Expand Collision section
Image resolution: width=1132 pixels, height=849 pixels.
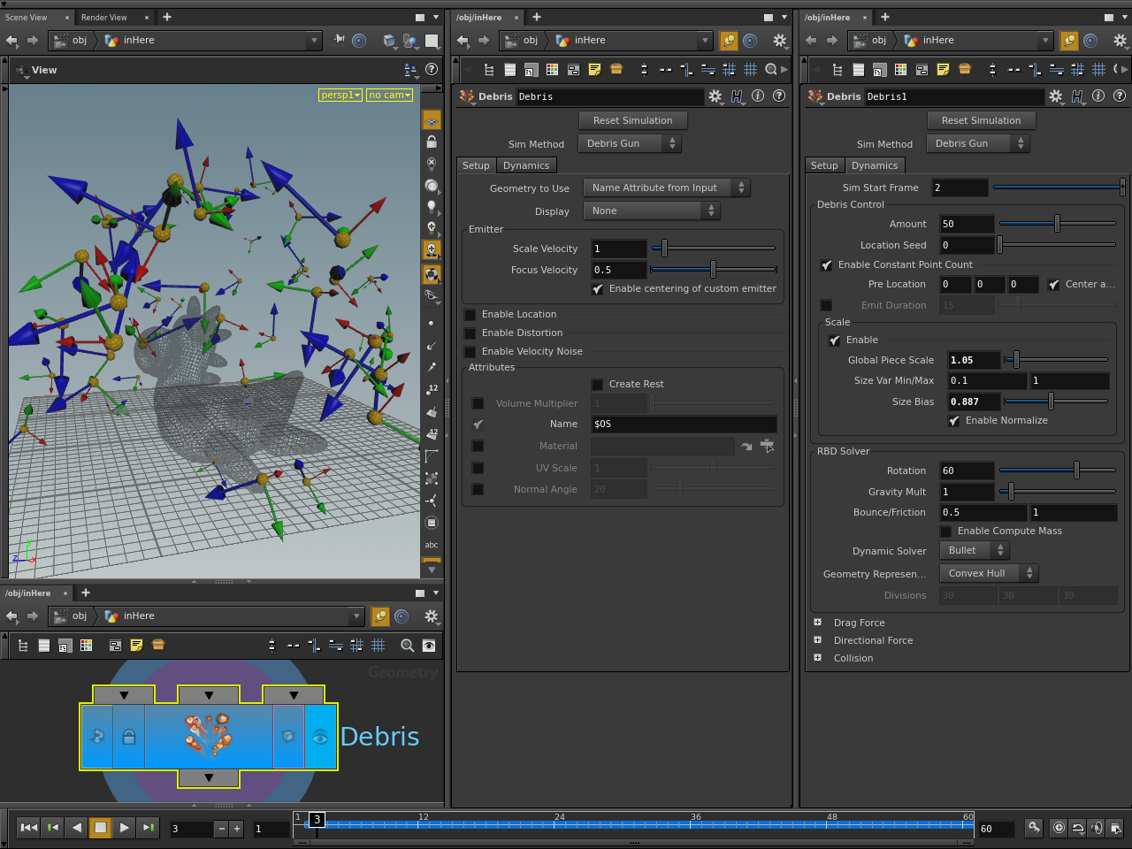(x=817, y=658)
